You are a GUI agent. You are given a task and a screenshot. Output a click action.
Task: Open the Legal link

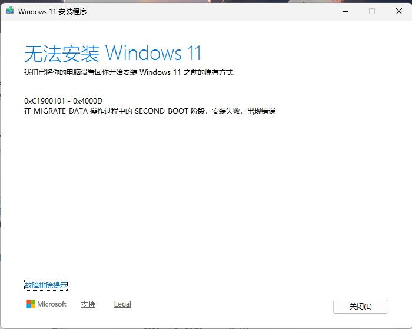click(x=122, y=304)
